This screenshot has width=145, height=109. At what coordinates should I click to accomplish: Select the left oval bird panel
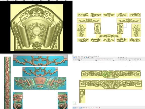coord(97,29)
